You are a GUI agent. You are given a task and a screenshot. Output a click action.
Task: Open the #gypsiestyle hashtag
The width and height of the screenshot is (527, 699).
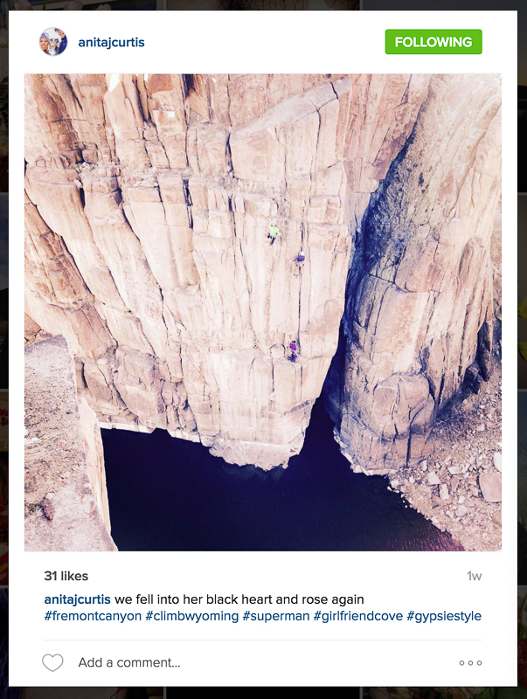pyautogui.click(x=444, y=616)
